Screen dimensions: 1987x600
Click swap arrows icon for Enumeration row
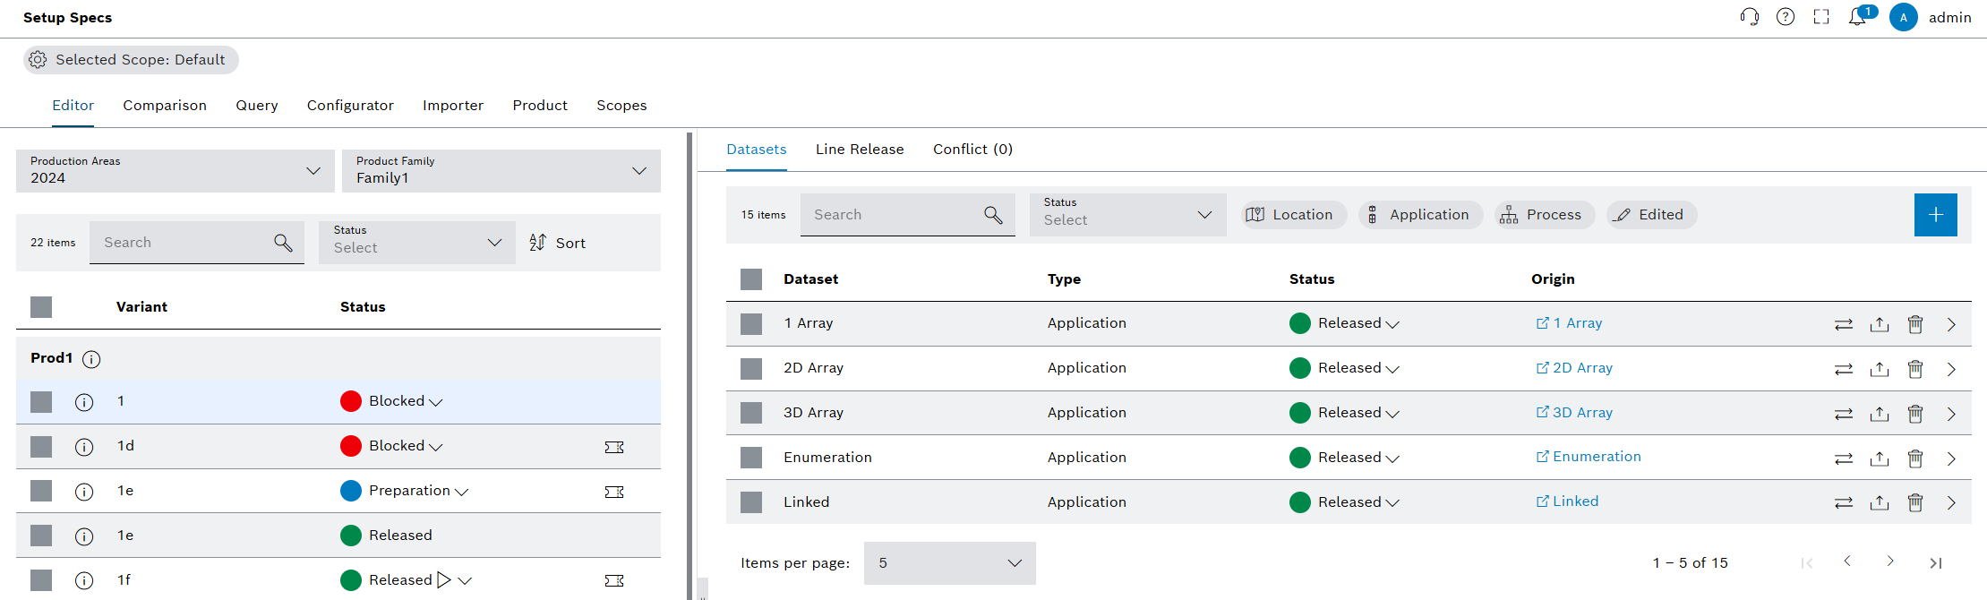point(1843,459)
